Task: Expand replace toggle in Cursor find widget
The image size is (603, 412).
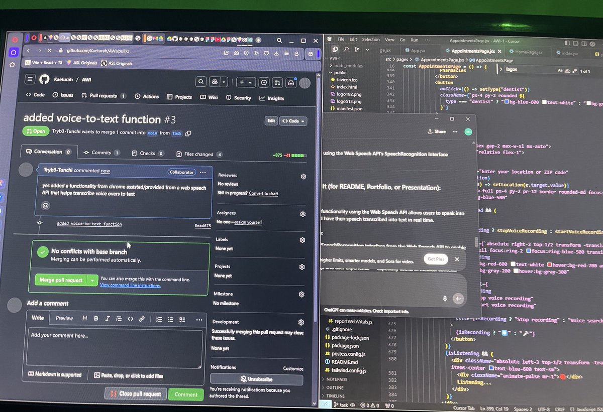Action: [x=500, y=70]
